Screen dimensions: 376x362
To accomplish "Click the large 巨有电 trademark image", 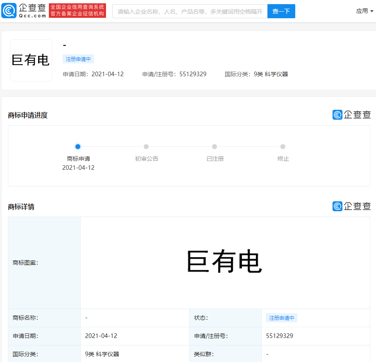I will coord(224,262).
